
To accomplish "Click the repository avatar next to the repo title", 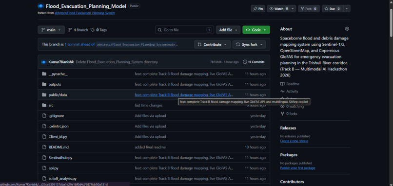I will [40, 6].
